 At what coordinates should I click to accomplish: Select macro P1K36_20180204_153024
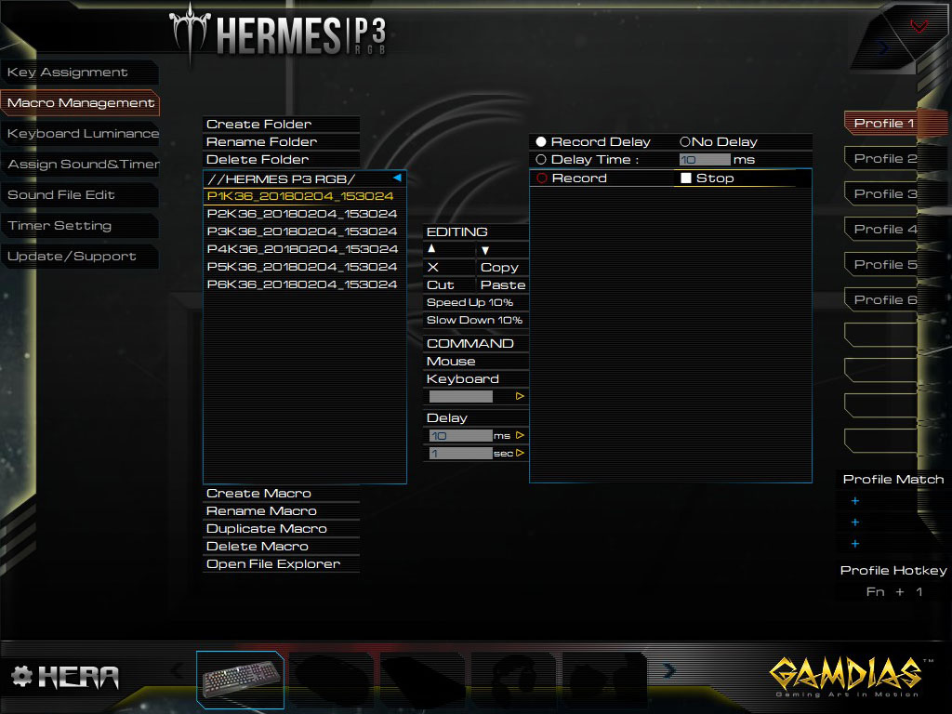[304, 196]
